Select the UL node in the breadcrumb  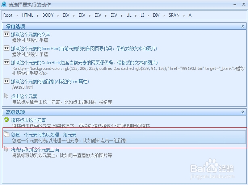click(x=129, y=15)
